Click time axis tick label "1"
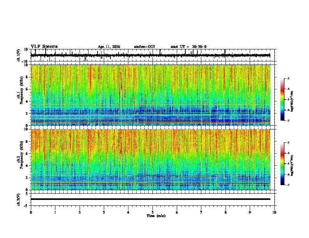Viewport: 309px width, 238px height. pyautogui.click(x=55, y=212)
